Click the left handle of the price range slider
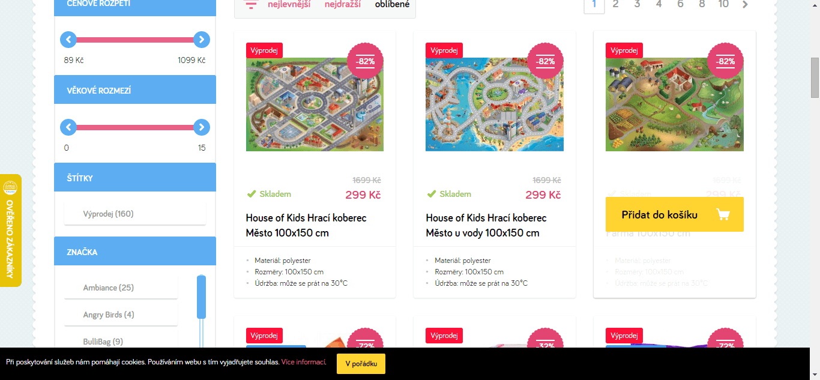Viewport: 820px width, 380px height. coord(68,40)
